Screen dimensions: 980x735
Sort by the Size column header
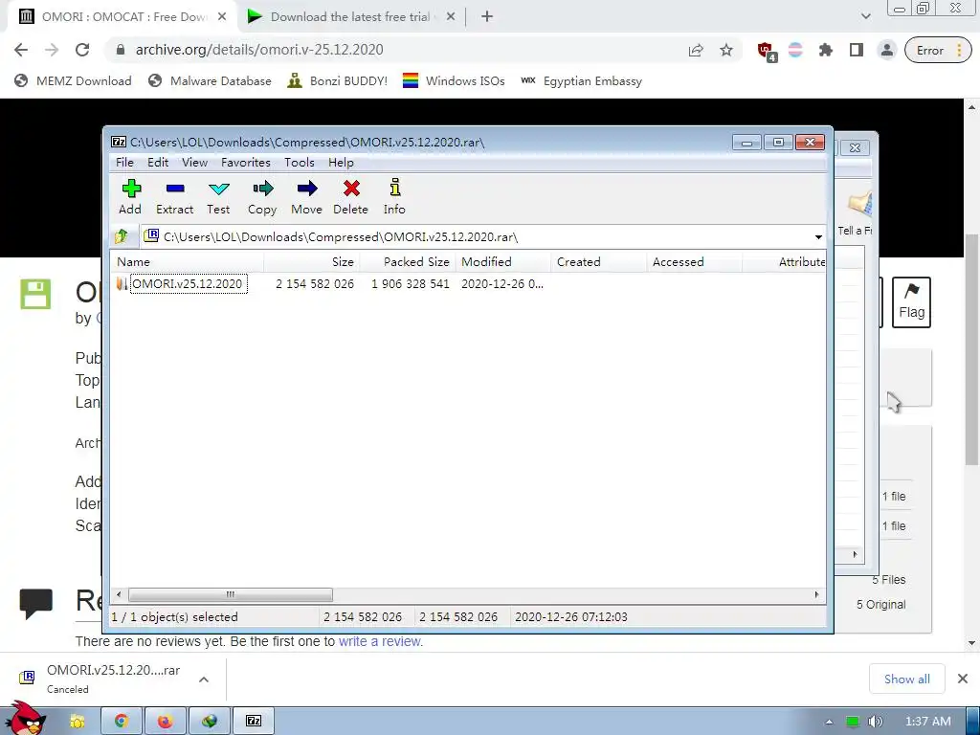[x=311, y=262]
